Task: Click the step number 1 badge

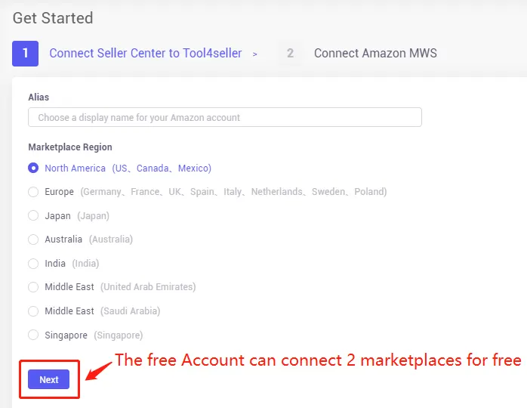Action: tap(25, 54)
